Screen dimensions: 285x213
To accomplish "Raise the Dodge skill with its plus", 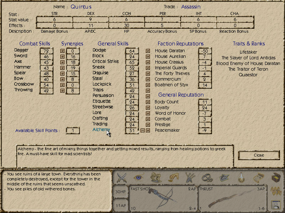I will point(148,51).
